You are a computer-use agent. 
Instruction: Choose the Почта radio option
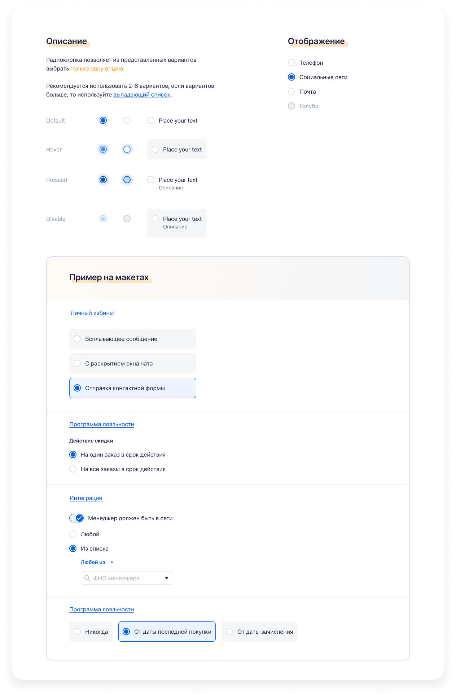pos(291,91)
